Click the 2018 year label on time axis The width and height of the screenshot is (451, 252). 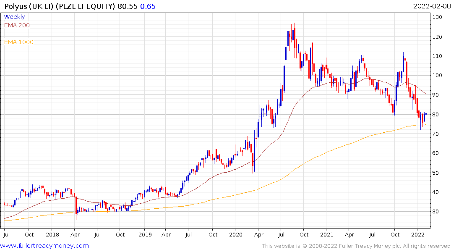[x=52, y=234]
